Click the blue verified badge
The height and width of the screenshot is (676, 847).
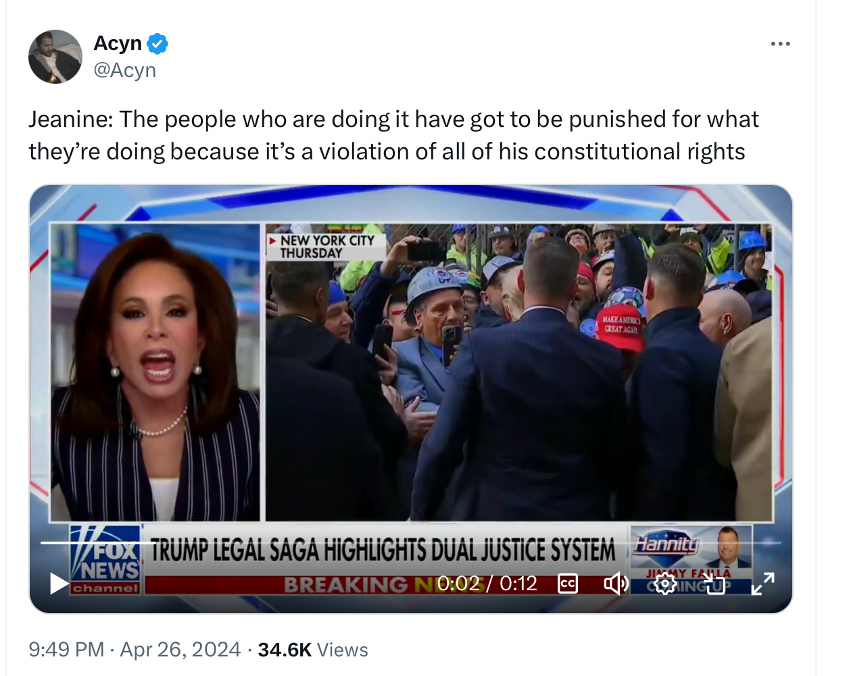[158, 44]
